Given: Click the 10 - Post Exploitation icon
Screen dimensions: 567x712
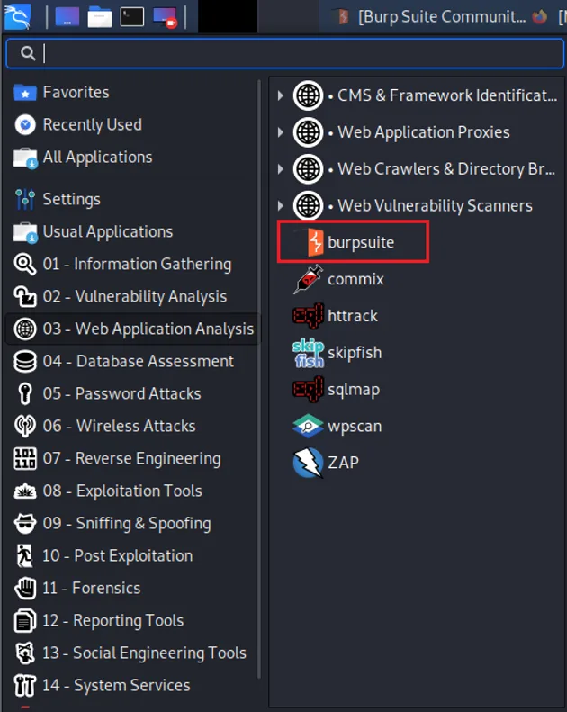Looking at the screenshot, I should 24,555.
